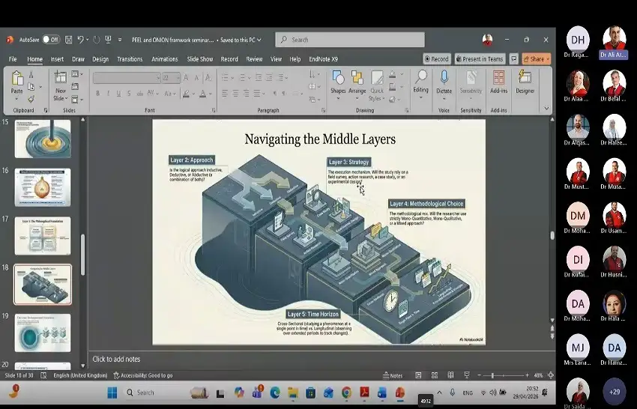Open the Slide Show tab

[200, 59]
